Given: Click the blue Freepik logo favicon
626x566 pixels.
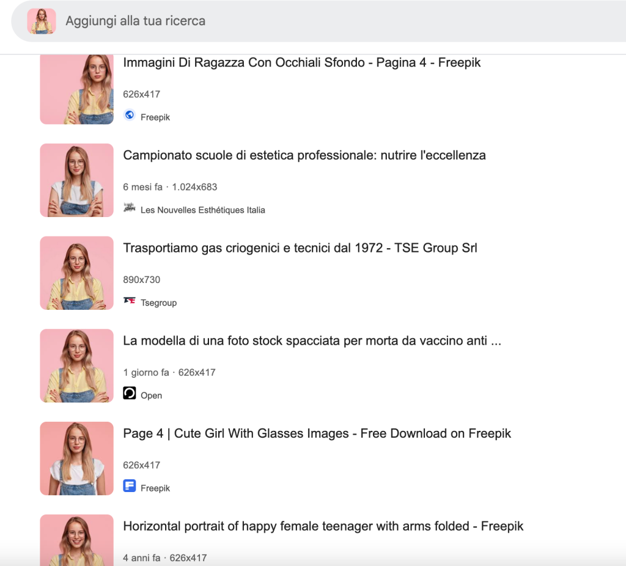Looking at the screenshot, I should coord(130,486).
